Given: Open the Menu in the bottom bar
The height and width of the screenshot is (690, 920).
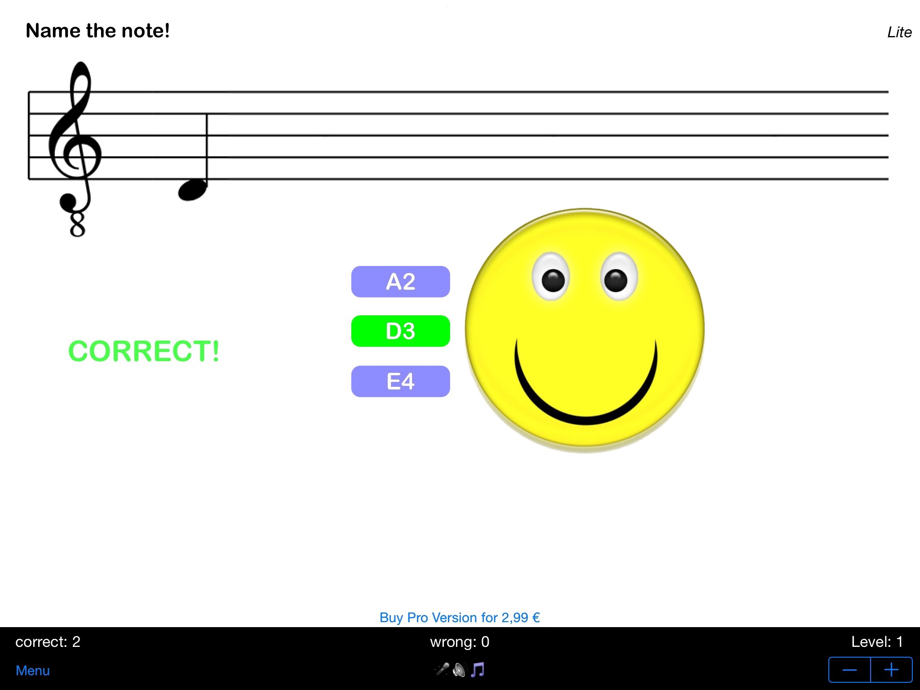Looking at the screenshot, I should (x=33, y=670).
